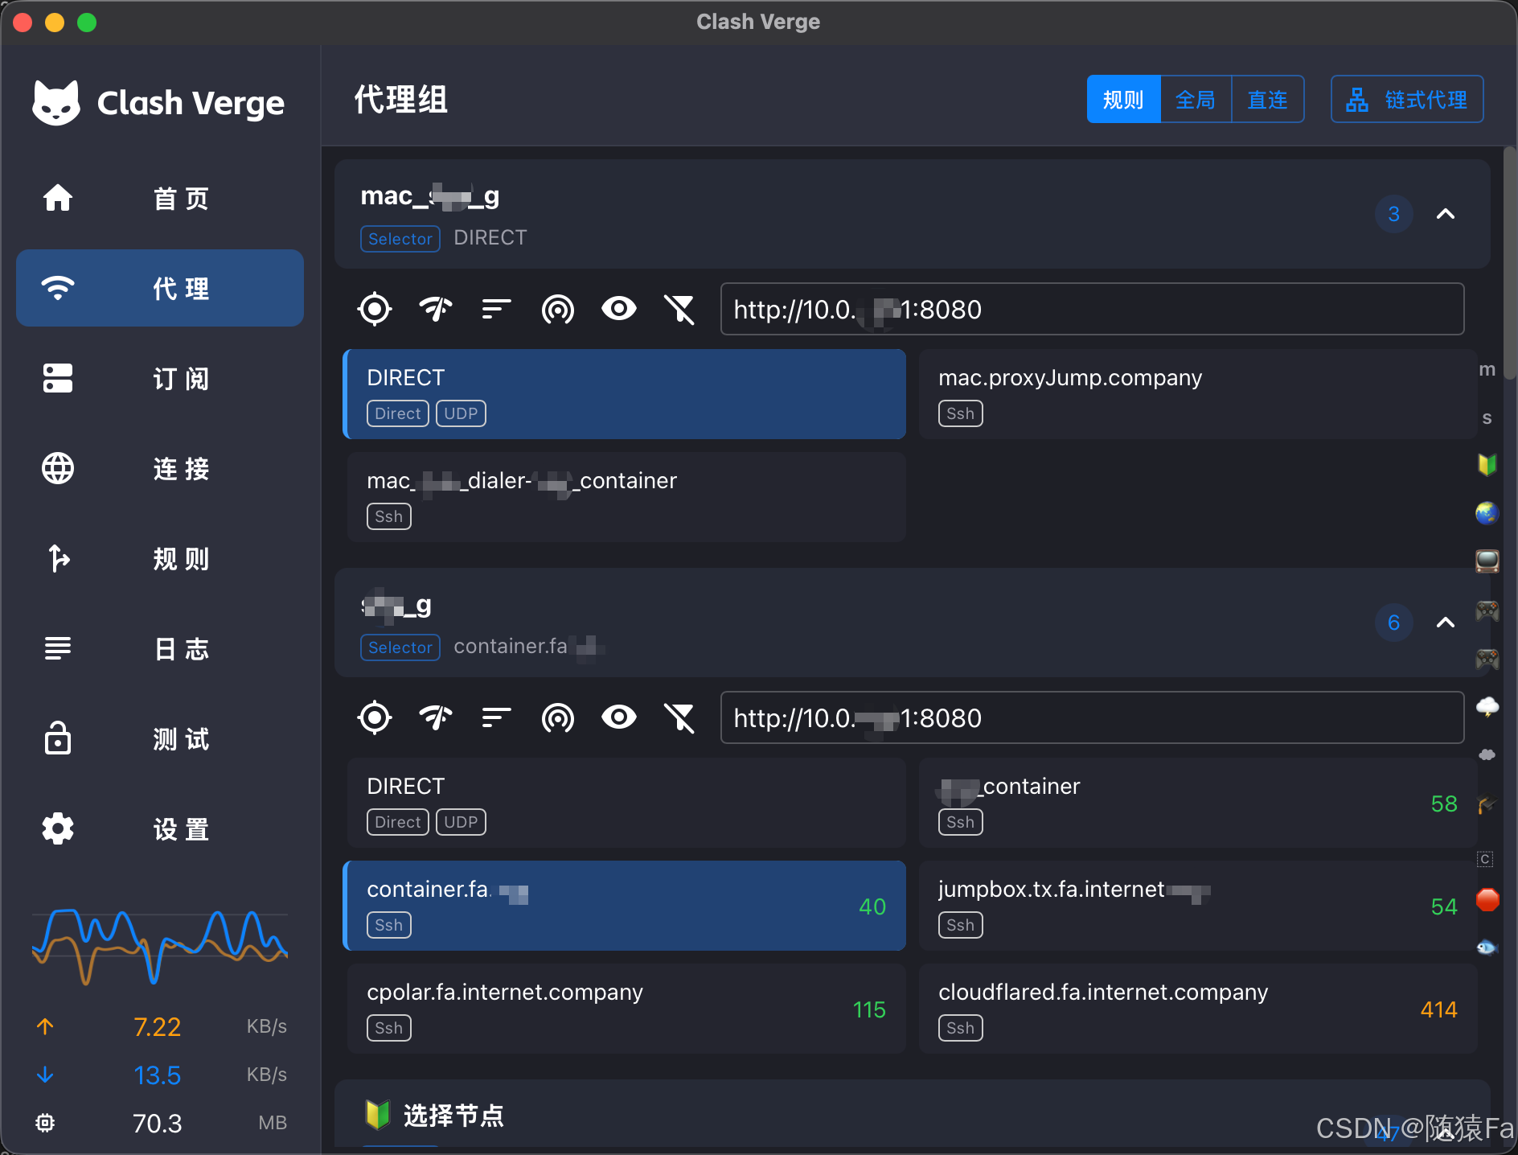Run delay test in second group toolbar
The width and height of the screenshot is (1518, 1155).
pyautogui.click(x=436, y=717)
